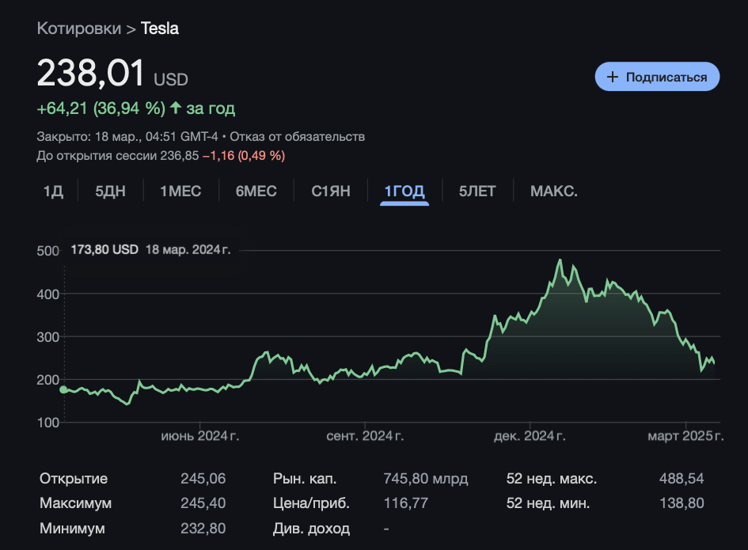Viewport: 748px width, 550px height.
Task: Click the Открытие value 245,06
Action: tap(203, 479)
